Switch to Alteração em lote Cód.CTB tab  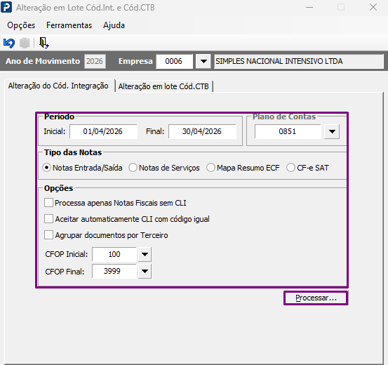pos(163,86)
